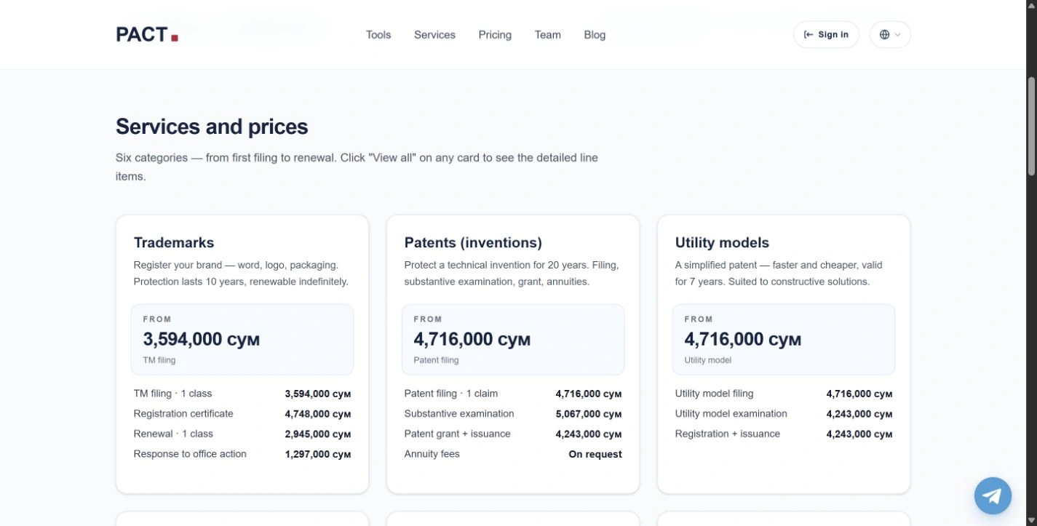Open Telegram chat floating button
The height and width of the screenshot is (526, 1037).
pyautogui.click(x=993, y=495)
